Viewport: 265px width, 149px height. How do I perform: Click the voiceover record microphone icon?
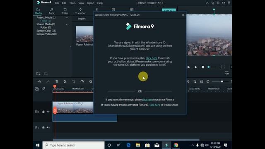pos(188,82)
